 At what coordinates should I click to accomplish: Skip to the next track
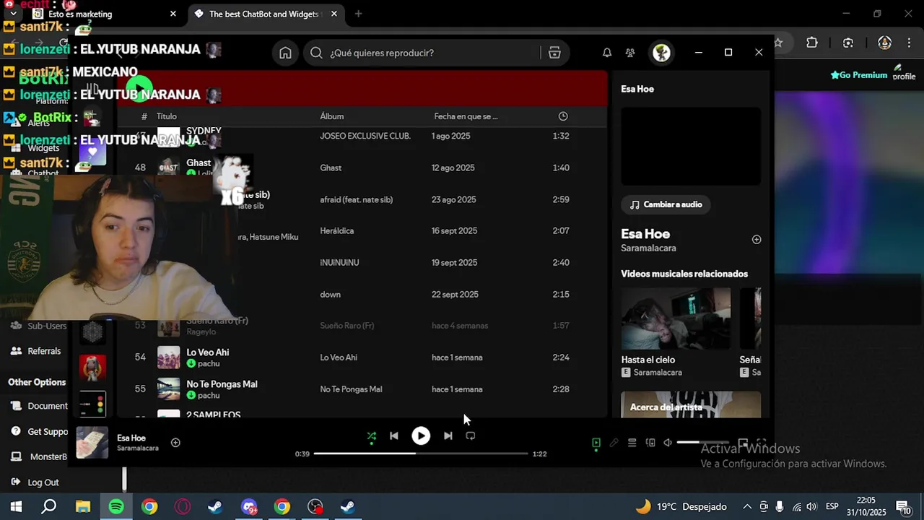448,435
